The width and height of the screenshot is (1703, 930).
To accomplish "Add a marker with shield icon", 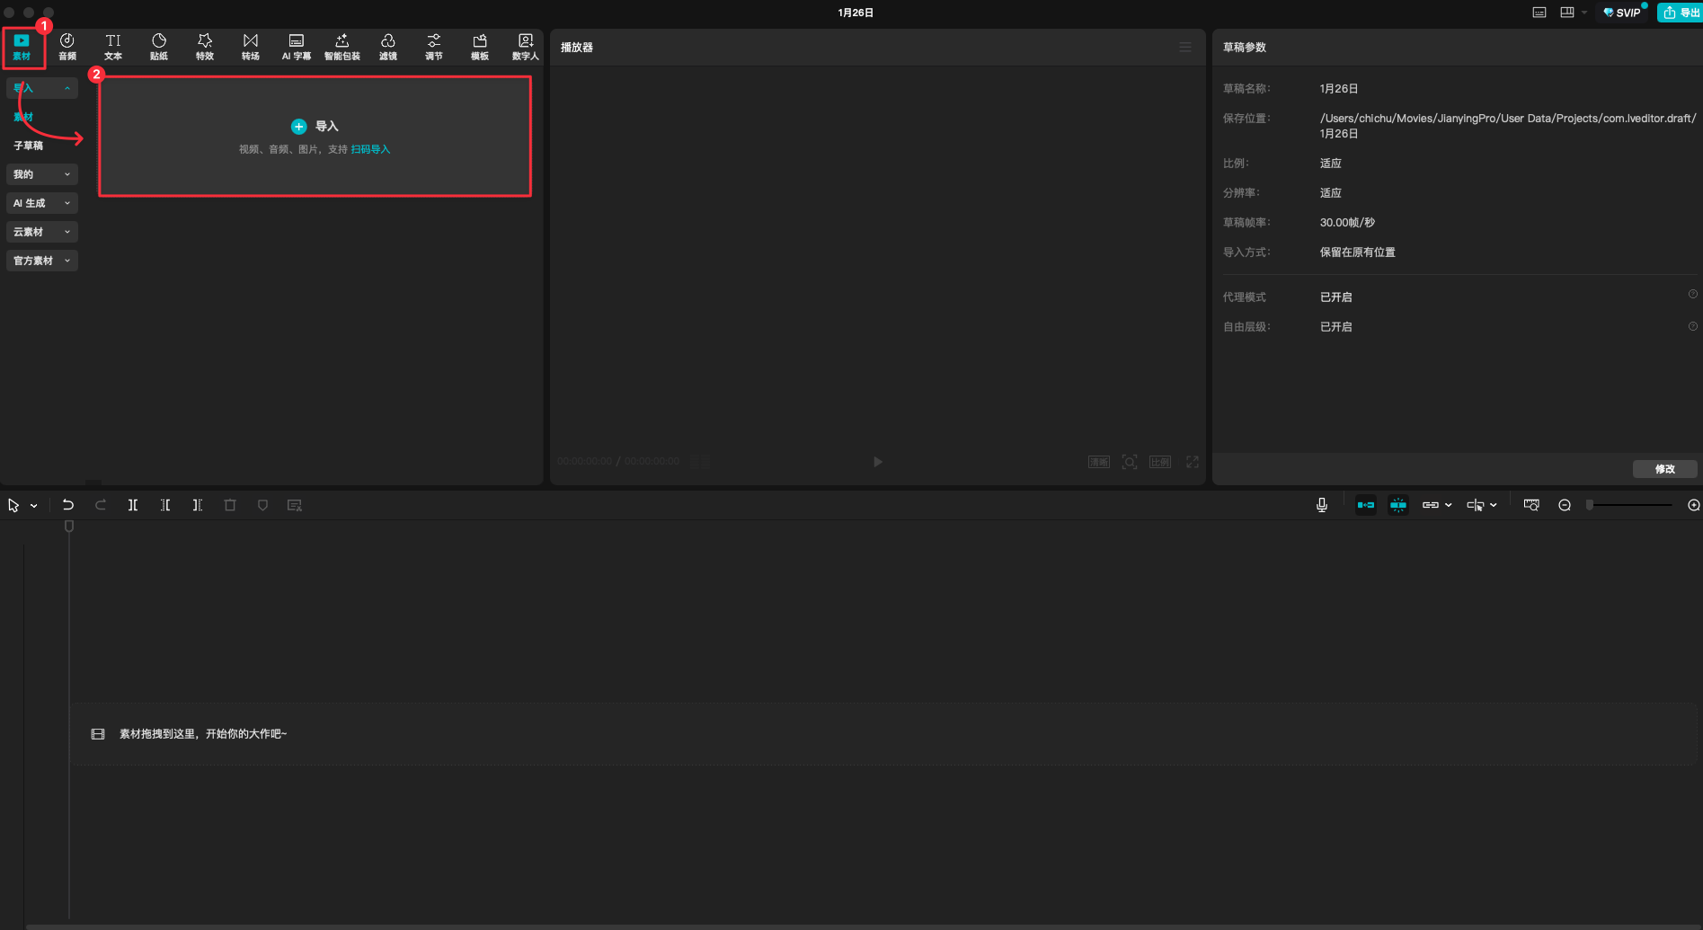I will click(x=262, y=505).
